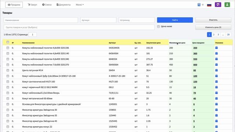This screenshot has height=132, width=235.
Task: Tick the select-all checkbox in table header
Action: (x=8, y=42)
